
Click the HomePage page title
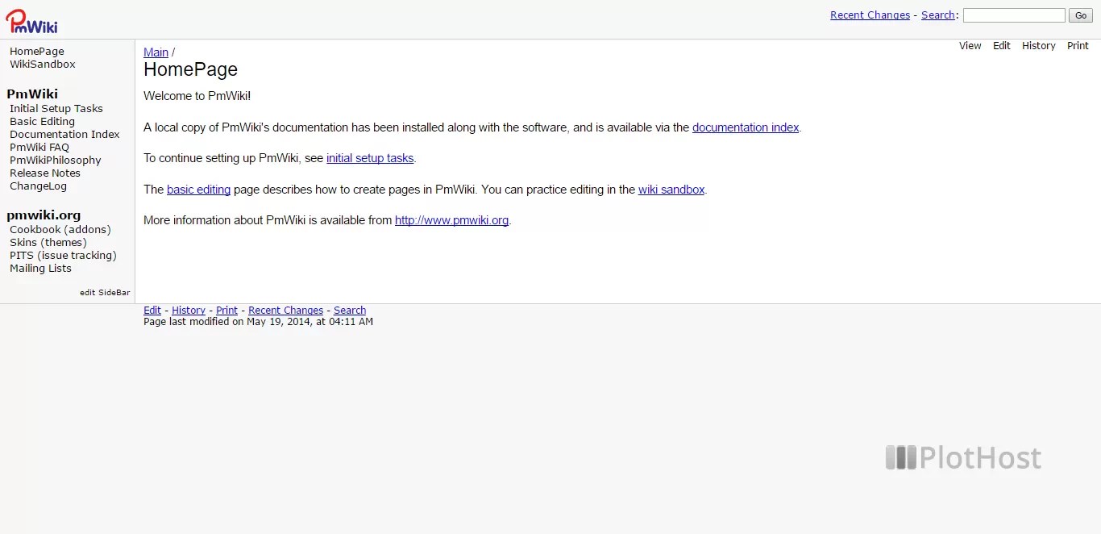point(190,70)
